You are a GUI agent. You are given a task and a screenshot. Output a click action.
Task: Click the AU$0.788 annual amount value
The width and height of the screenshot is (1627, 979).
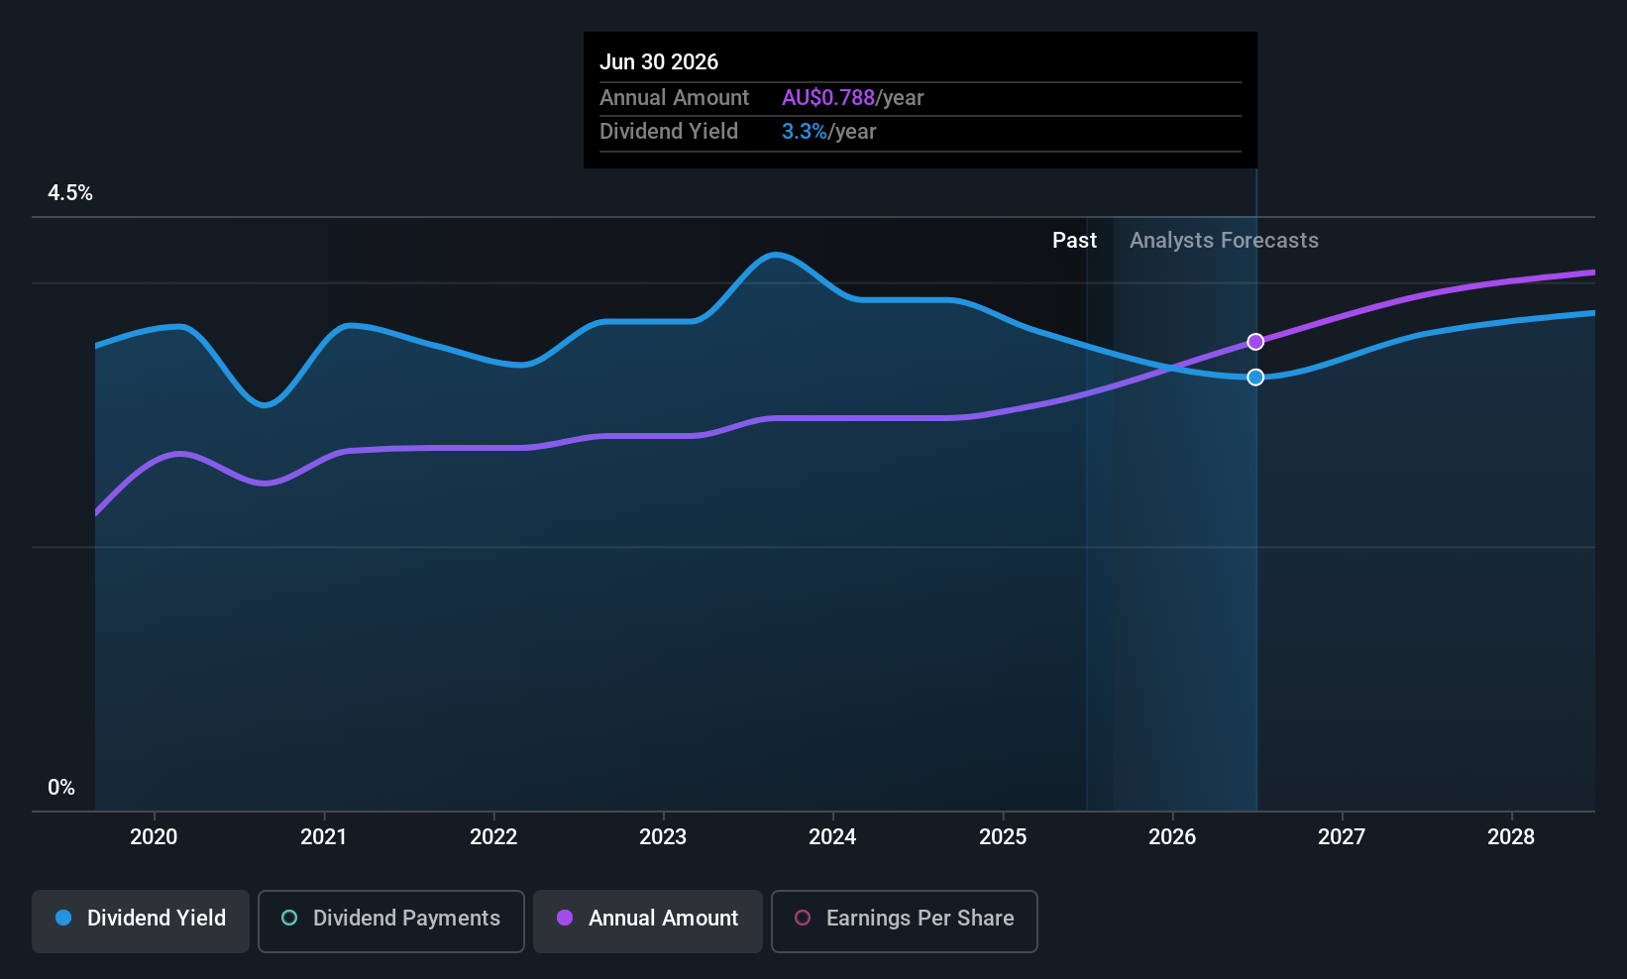828,98
